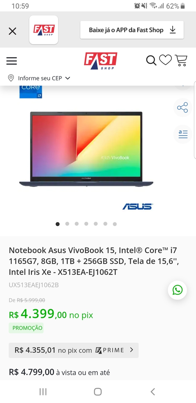Screen dimensions: 196x403
Task: View the Asus VivoBook product image
Action: (x=86, y=149)
